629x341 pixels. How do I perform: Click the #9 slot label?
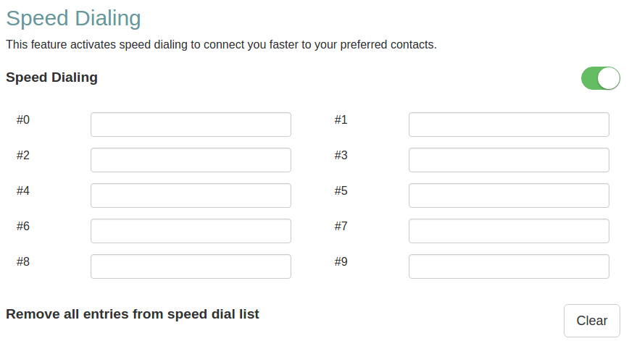(341, 261)
